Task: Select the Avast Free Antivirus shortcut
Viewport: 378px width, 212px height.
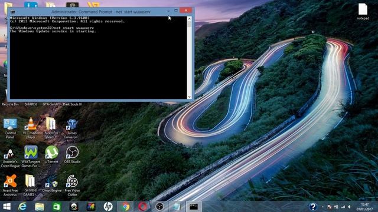Action: pyautogui.click(x=10, y=185)
